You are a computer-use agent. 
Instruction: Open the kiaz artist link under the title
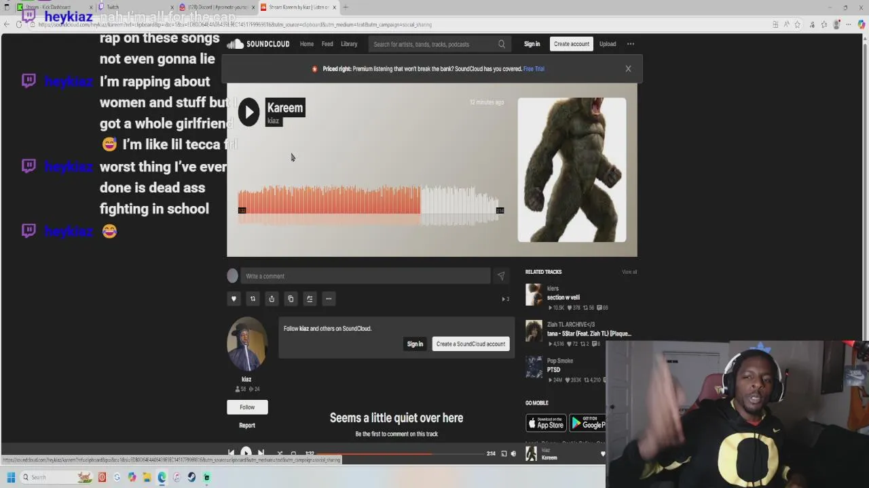(x=273, y=121)
